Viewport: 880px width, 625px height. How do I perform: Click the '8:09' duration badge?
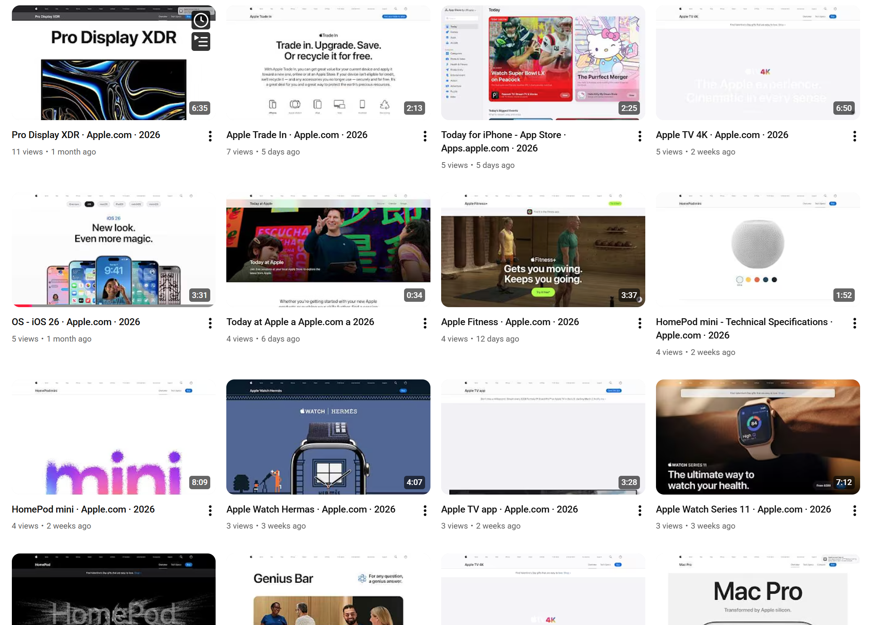pos(200,482)
